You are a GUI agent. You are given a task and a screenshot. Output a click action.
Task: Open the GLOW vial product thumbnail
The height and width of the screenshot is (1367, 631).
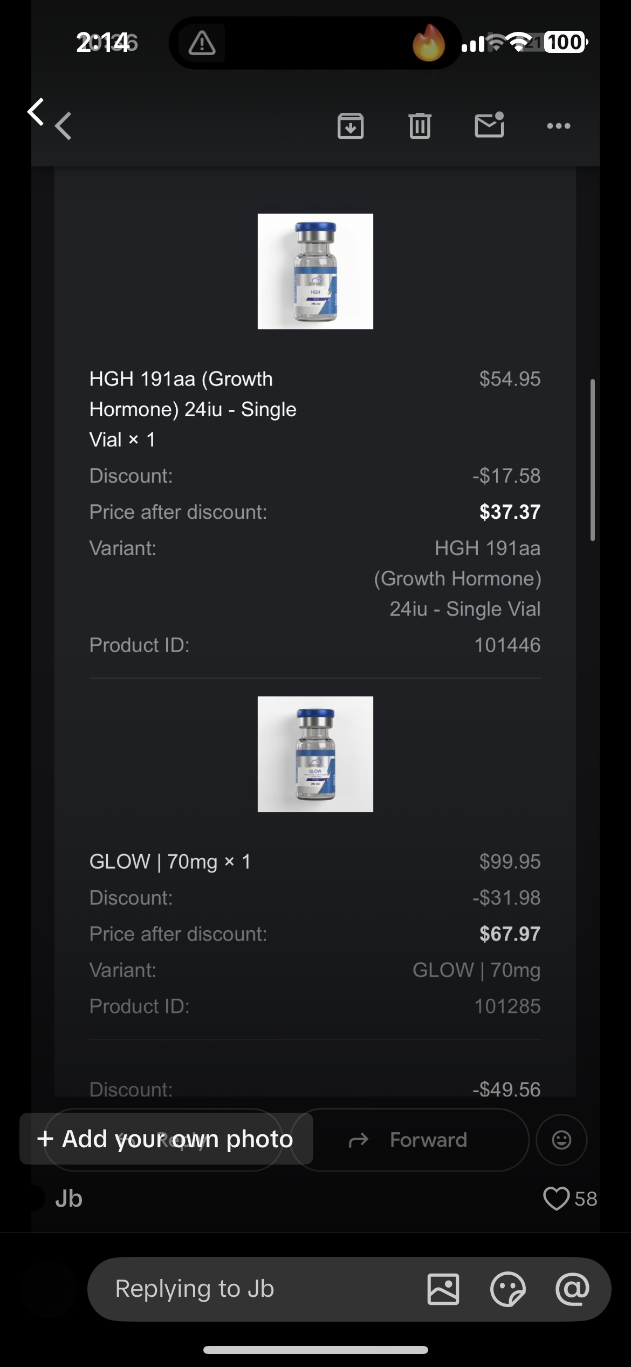tap(315, 754)
